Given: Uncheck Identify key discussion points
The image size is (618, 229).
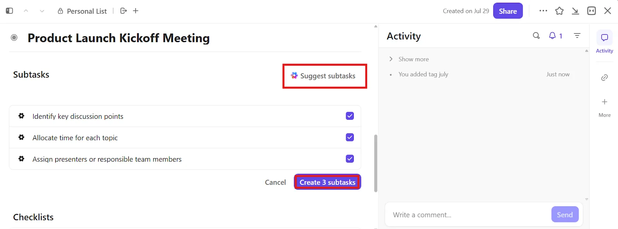Looking at the screenshot, I should click(350, 116).
